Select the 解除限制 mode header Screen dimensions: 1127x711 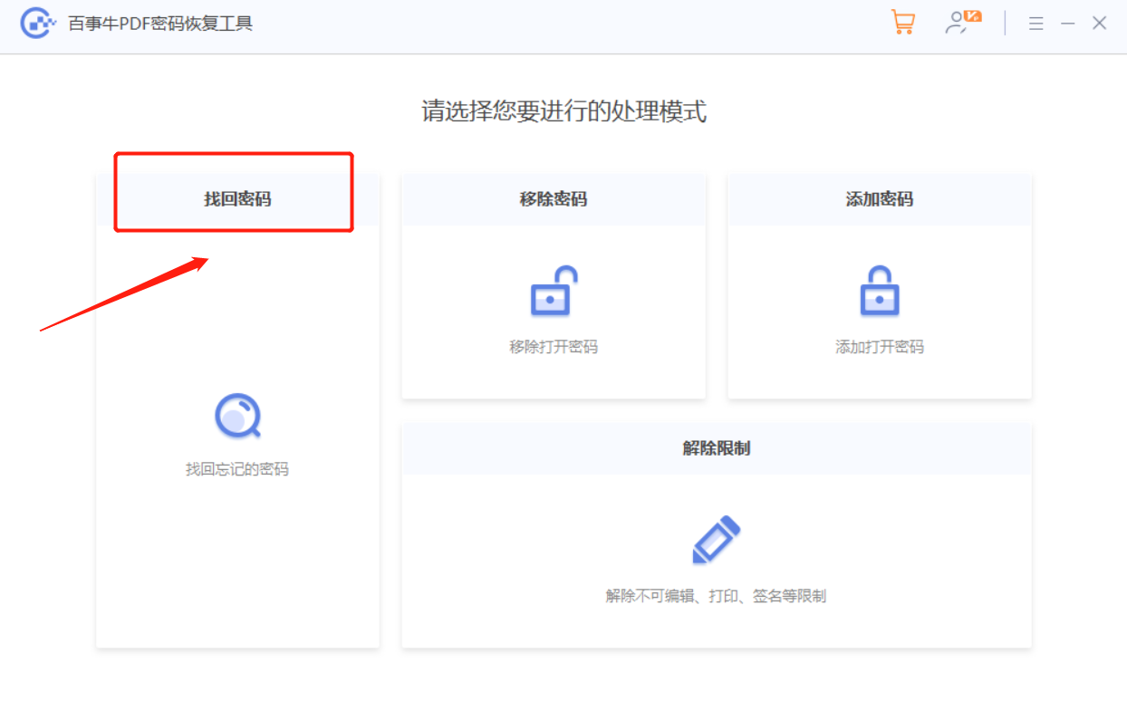717,448
